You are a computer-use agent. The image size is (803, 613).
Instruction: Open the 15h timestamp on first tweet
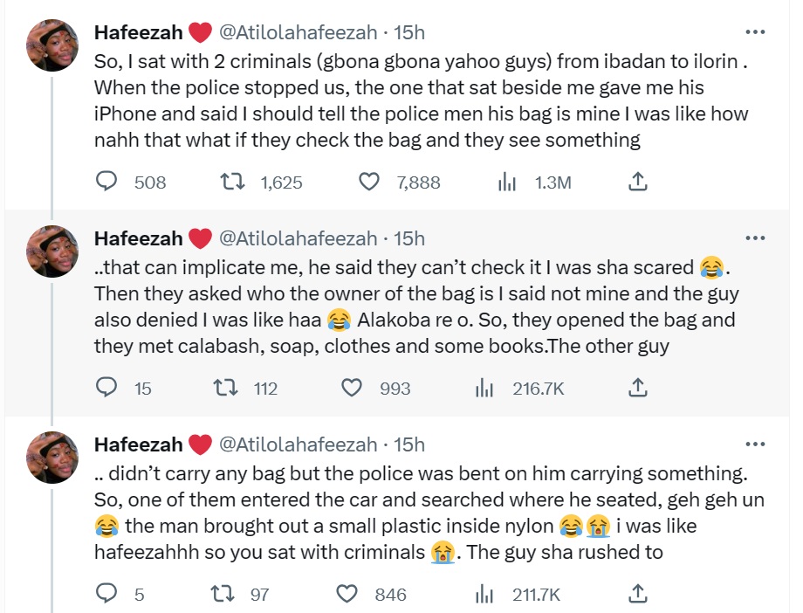409,33
